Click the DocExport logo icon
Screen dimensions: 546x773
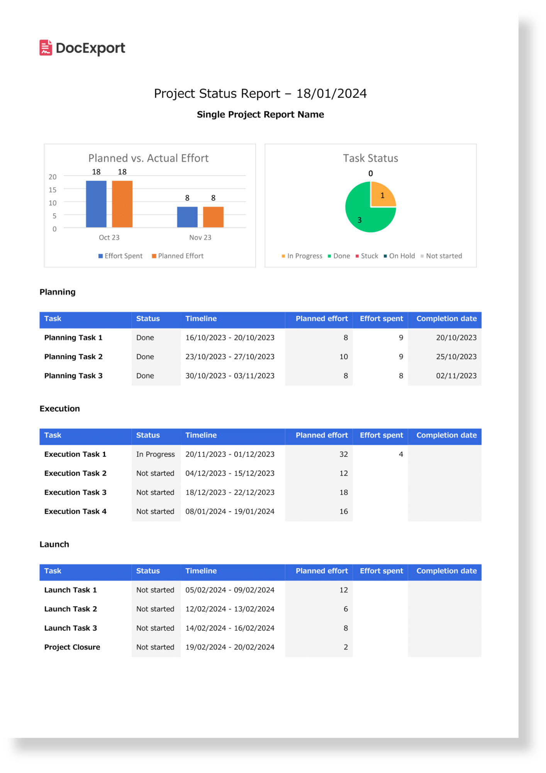pos(46,48)
